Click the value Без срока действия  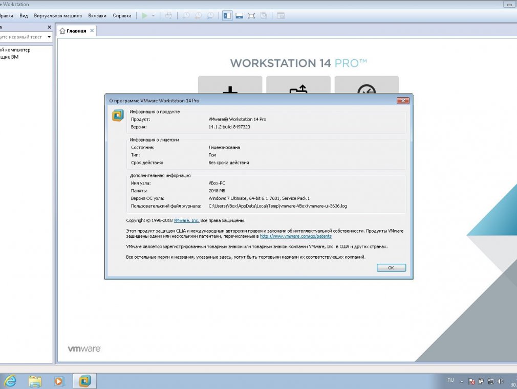[228, 163]
